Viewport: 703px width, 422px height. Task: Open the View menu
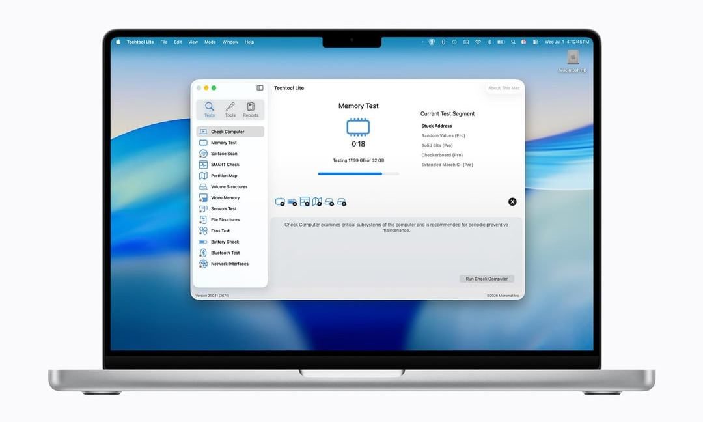tap(193, 42)
